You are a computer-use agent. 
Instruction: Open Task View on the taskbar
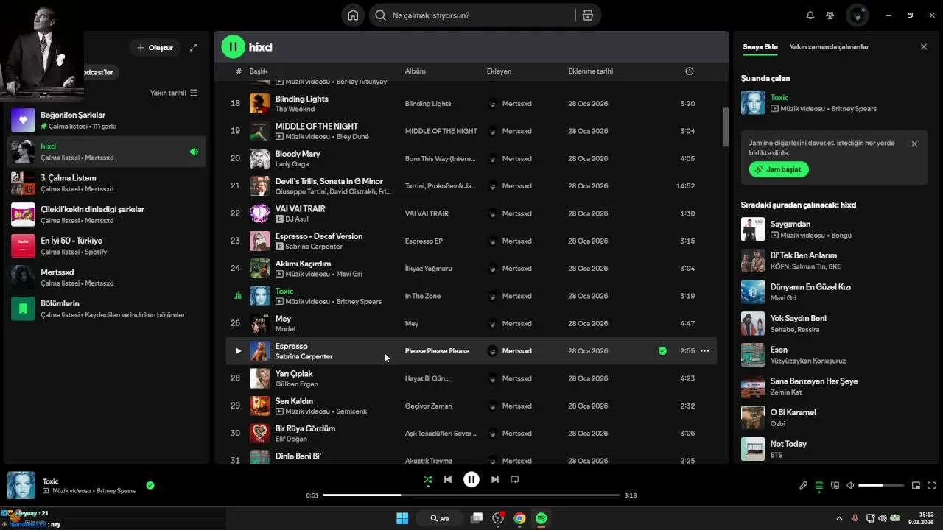coord(477,518)
